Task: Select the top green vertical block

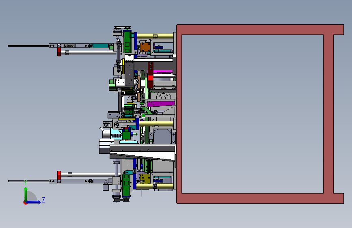Action: click(x=127, y=42)
